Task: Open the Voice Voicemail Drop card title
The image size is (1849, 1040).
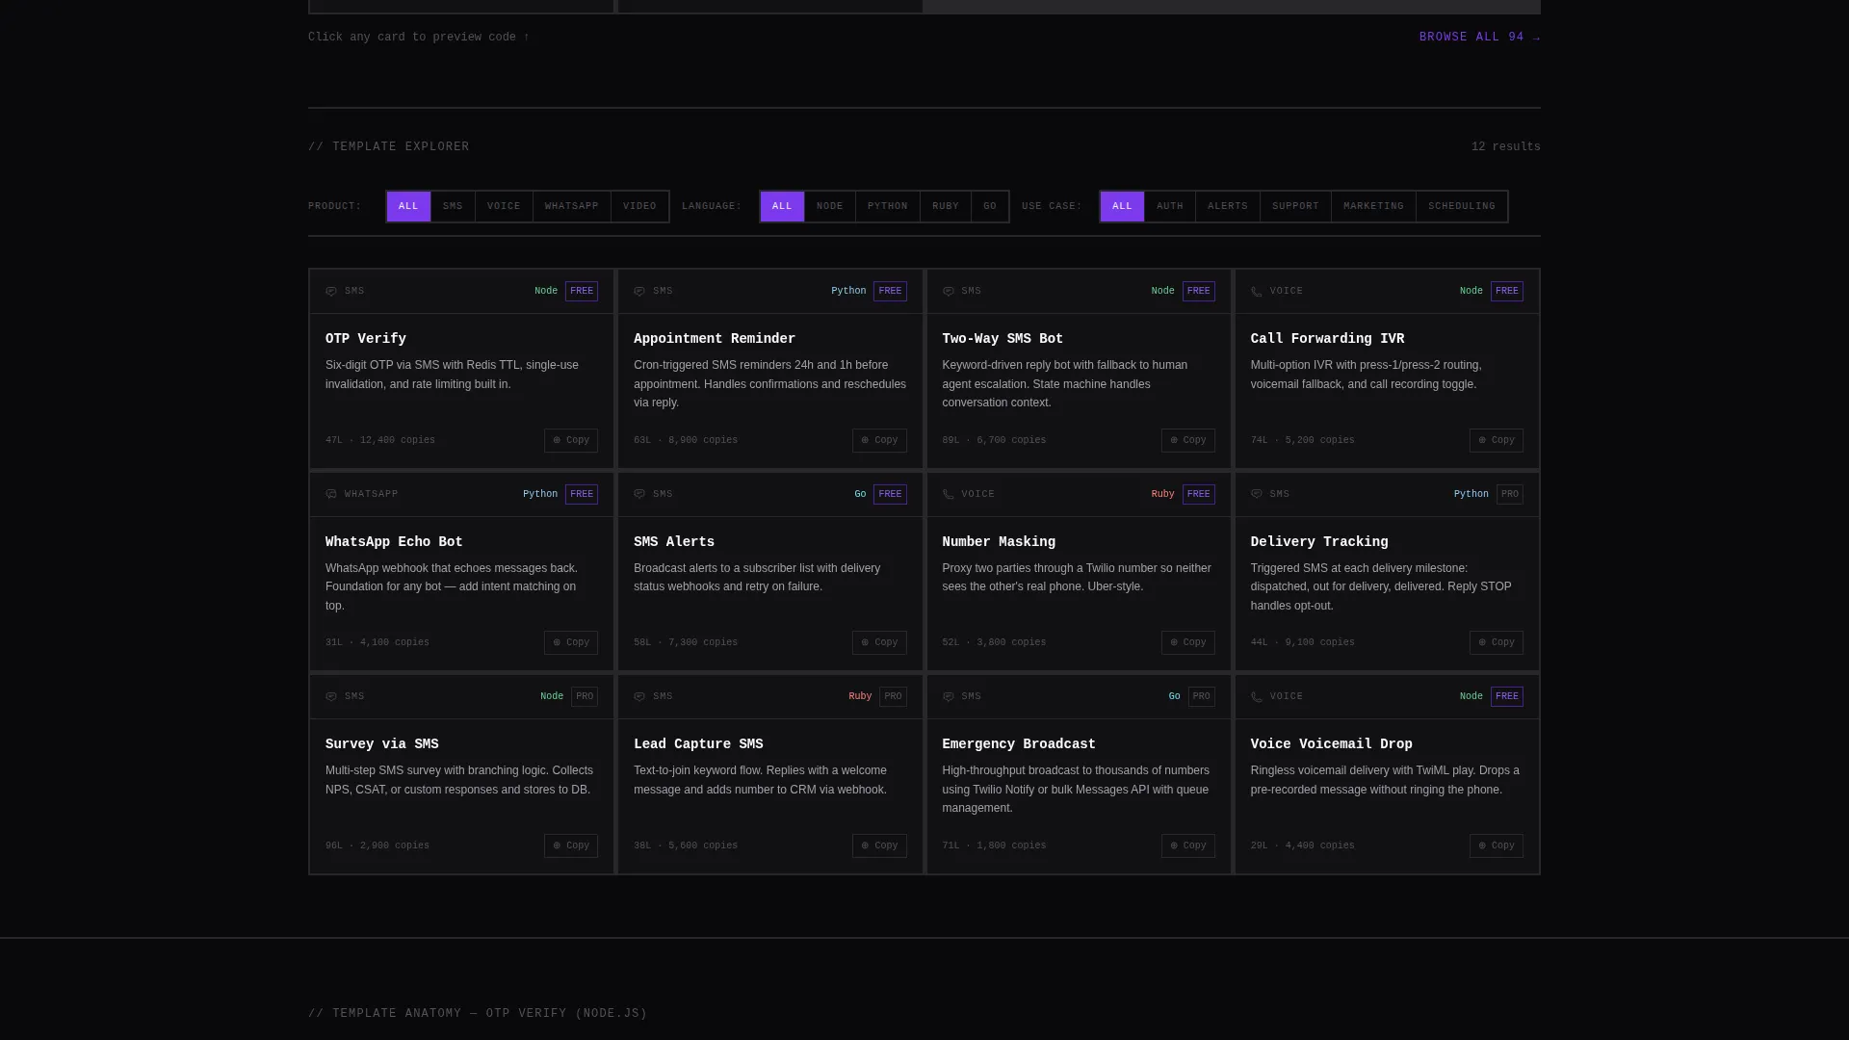Action: (1332, 744)
